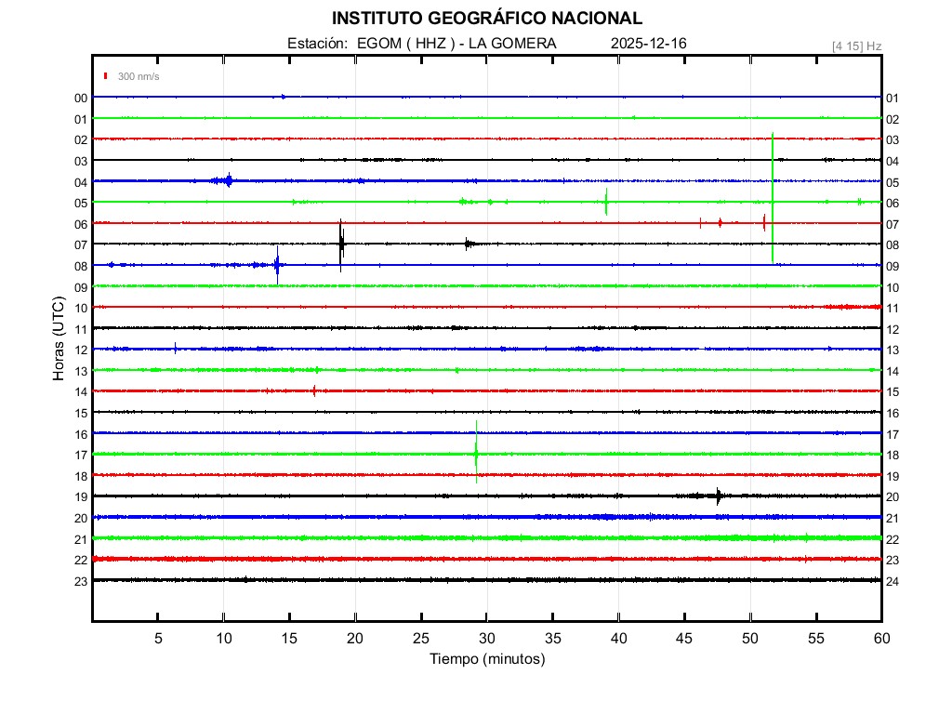This screenshot has height=714, width=952.
Task: Click the red spike on trace 06 near minute 51
Action: (x=763, y=222)
